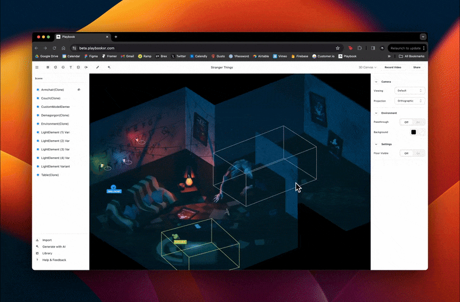Click the Import icon in sidebar
The height and width of the screenshot is (302, 460).
37,240
